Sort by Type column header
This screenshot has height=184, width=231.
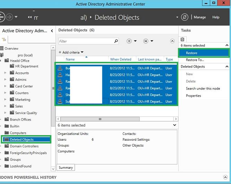169,59
